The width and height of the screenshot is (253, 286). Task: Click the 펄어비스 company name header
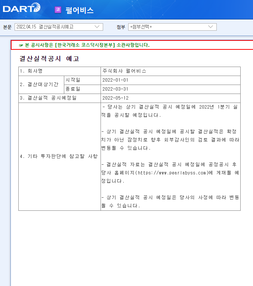click(x=80, y=10)
